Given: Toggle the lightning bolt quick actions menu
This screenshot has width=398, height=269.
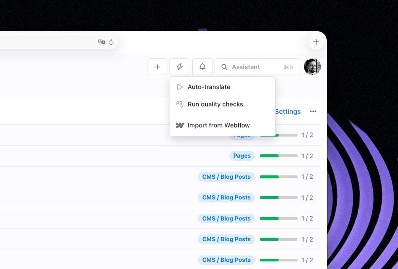Looking at the screenshot, I should 180,67.
